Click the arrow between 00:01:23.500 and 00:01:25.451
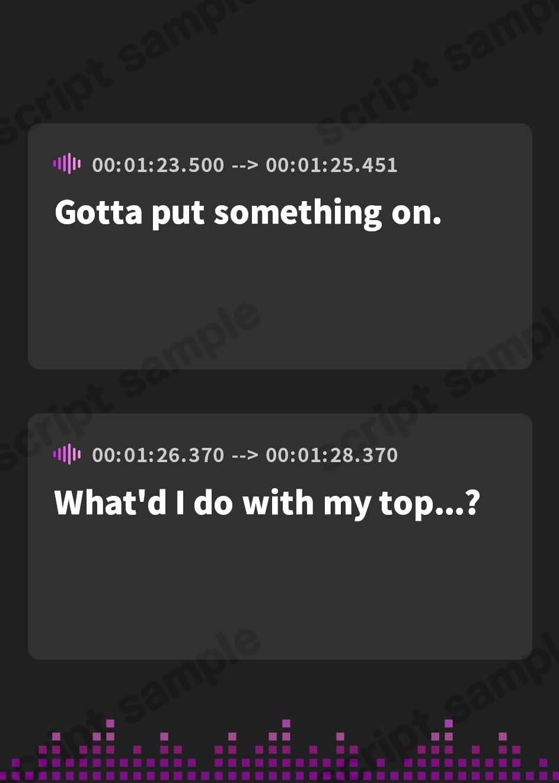 [245, 165]
